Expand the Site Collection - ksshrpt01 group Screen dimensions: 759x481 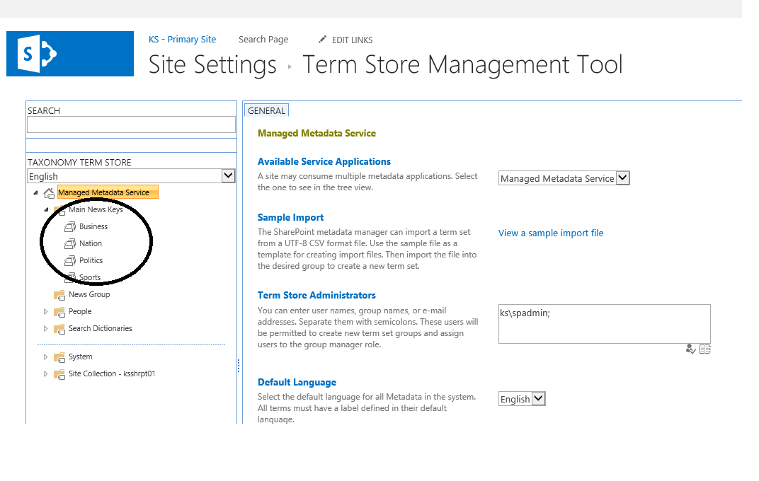pyautogui.click(x=45, y=374)
